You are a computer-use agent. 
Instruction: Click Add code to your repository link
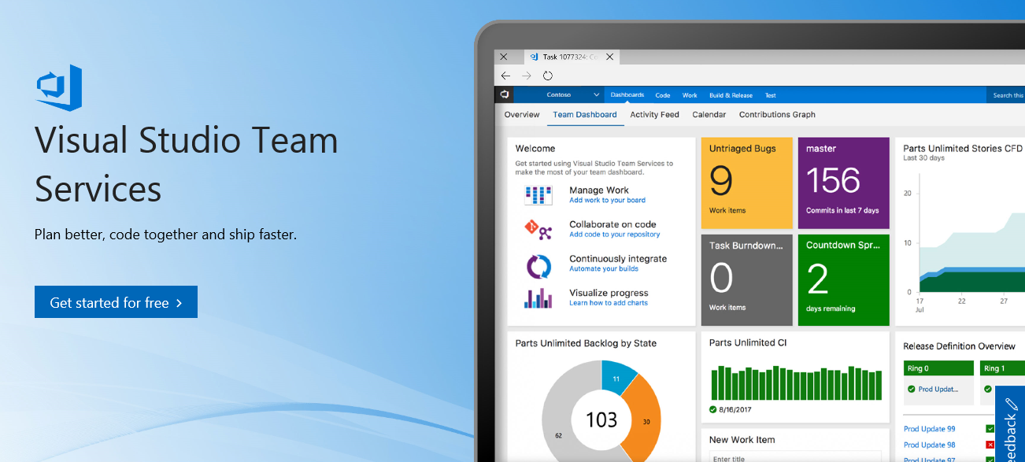pyautogui.click(x=615, y=235)
